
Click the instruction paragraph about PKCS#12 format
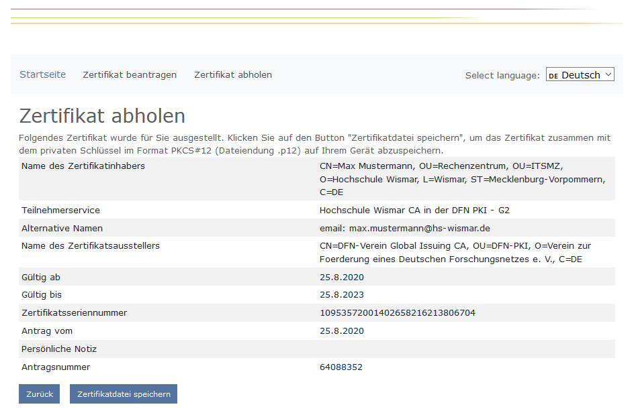pyautogui.click(x=314, y=144)
